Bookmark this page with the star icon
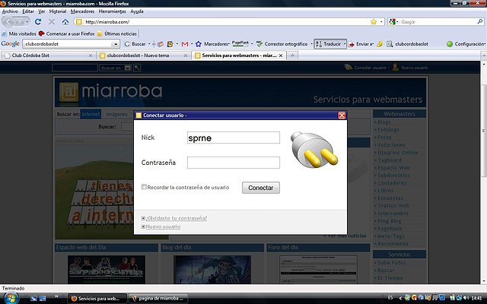Image resolution: width=487 pixels, height=304 pixels. click(374, 22)
